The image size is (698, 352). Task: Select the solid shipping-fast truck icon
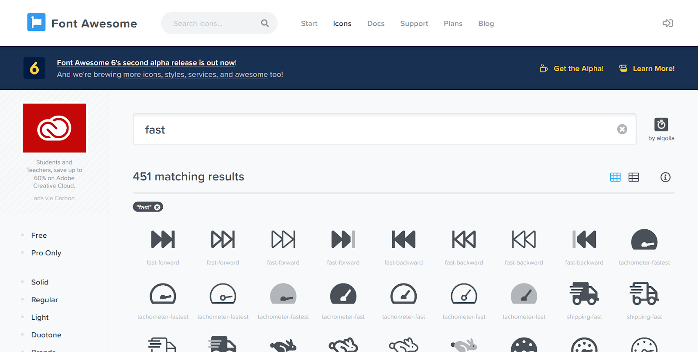pyautogui.click(x=584, y=294)
